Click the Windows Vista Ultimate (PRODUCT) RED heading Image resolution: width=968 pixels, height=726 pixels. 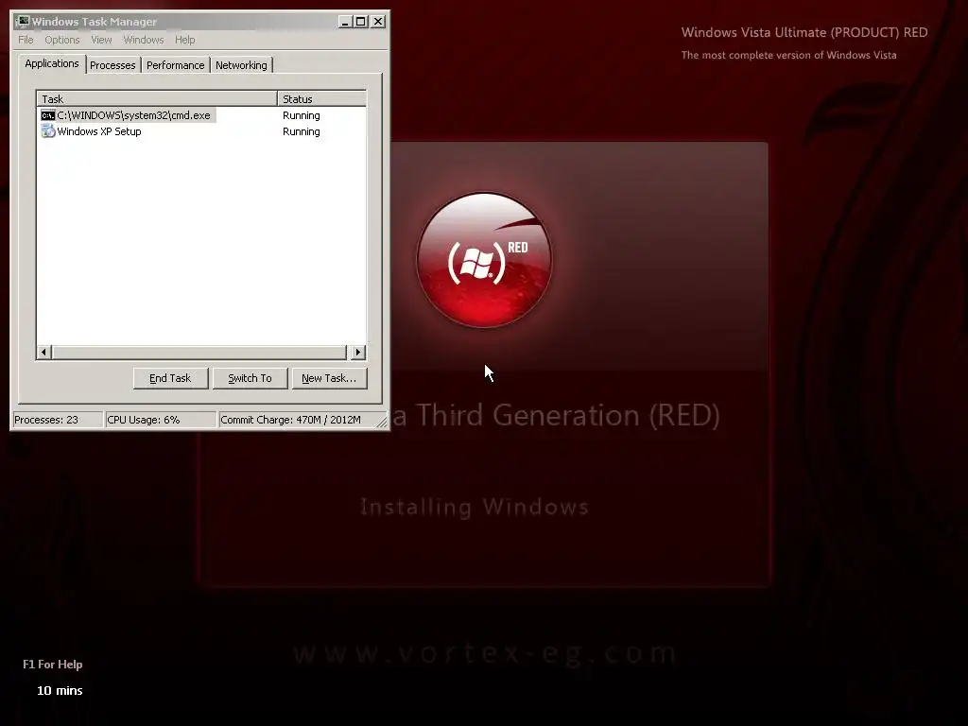[804, 32]
